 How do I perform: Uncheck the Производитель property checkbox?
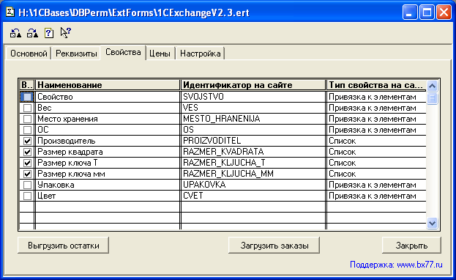tap(27, 141)
